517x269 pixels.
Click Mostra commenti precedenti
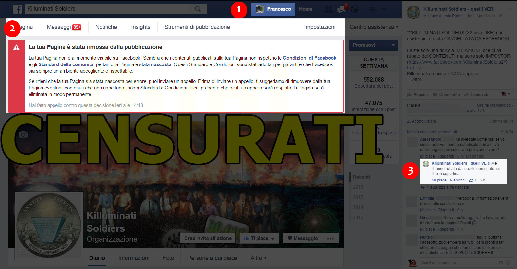[432, 132]
